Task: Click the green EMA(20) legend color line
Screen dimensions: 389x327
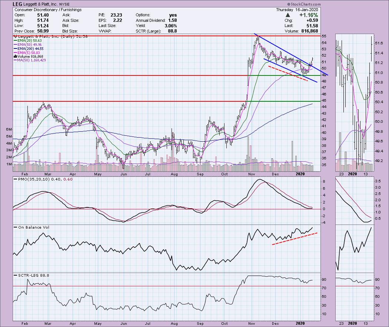Action: 15,41
